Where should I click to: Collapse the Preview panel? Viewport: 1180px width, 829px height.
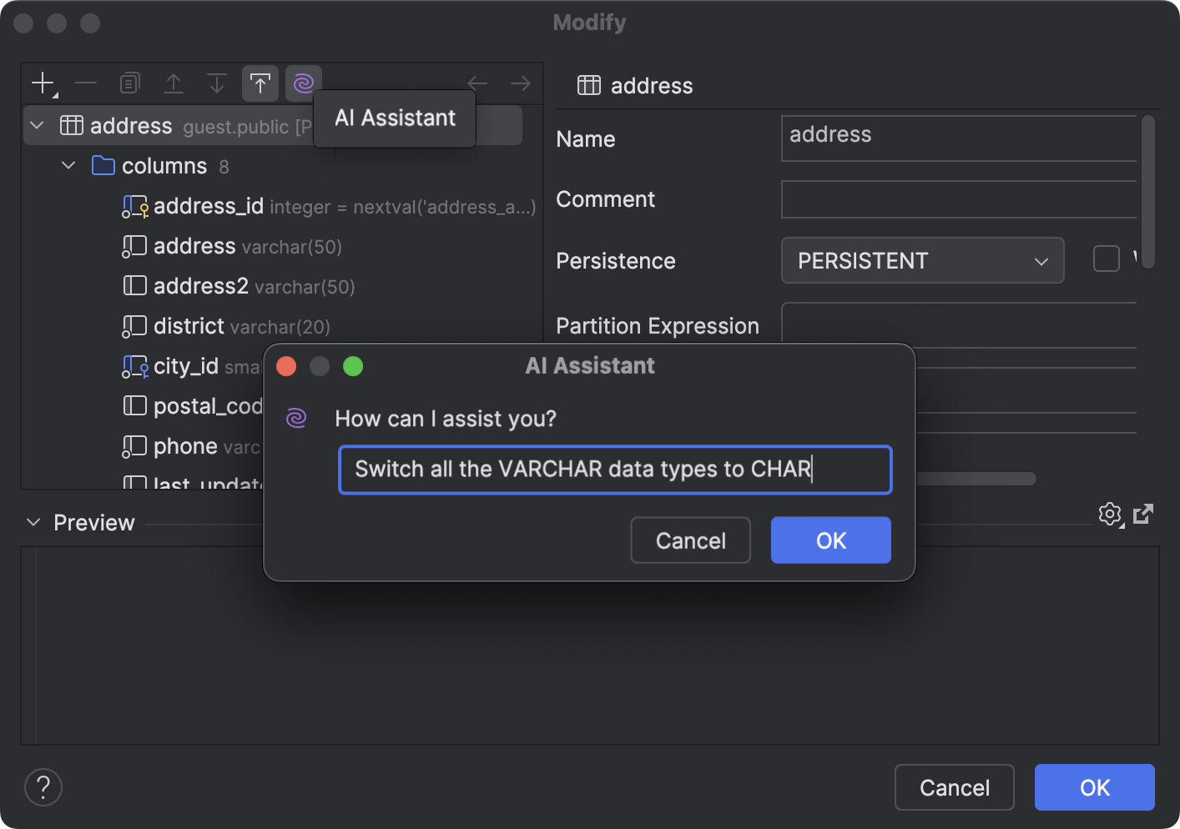(x=33, y=522)
